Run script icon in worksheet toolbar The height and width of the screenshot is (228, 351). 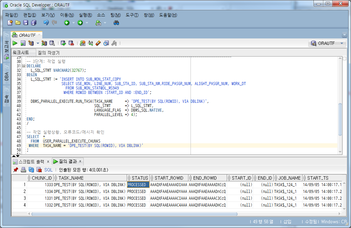[23, 43]
